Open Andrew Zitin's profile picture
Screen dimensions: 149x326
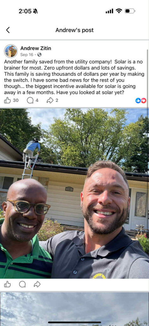pyautogui.click(x=11, y=51)
